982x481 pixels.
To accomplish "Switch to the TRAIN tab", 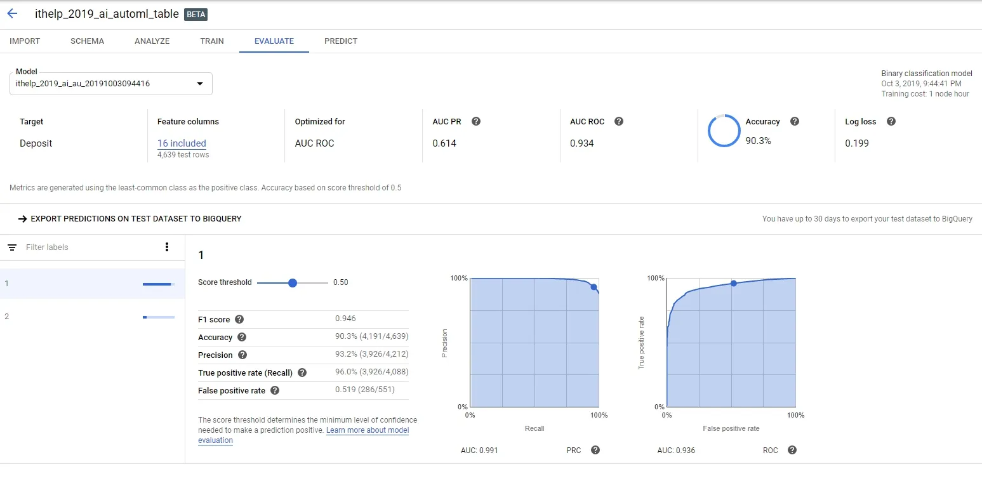I will [212, 41].
